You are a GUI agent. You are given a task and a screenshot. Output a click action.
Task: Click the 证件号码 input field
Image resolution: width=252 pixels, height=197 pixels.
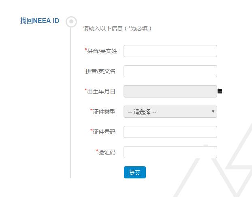click(x=170, y=132)
